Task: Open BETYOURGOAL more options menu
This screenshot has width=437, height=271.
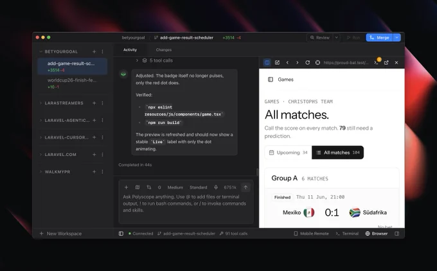Action: coord(102,51)
